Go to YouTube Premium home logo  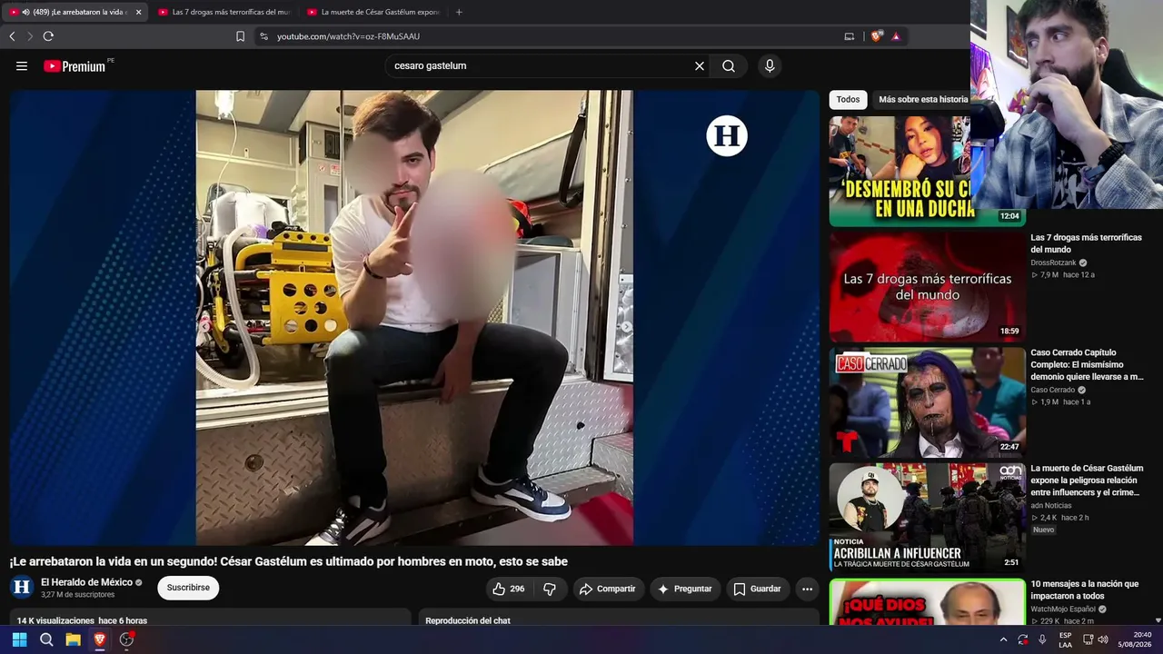click(75, 66)
